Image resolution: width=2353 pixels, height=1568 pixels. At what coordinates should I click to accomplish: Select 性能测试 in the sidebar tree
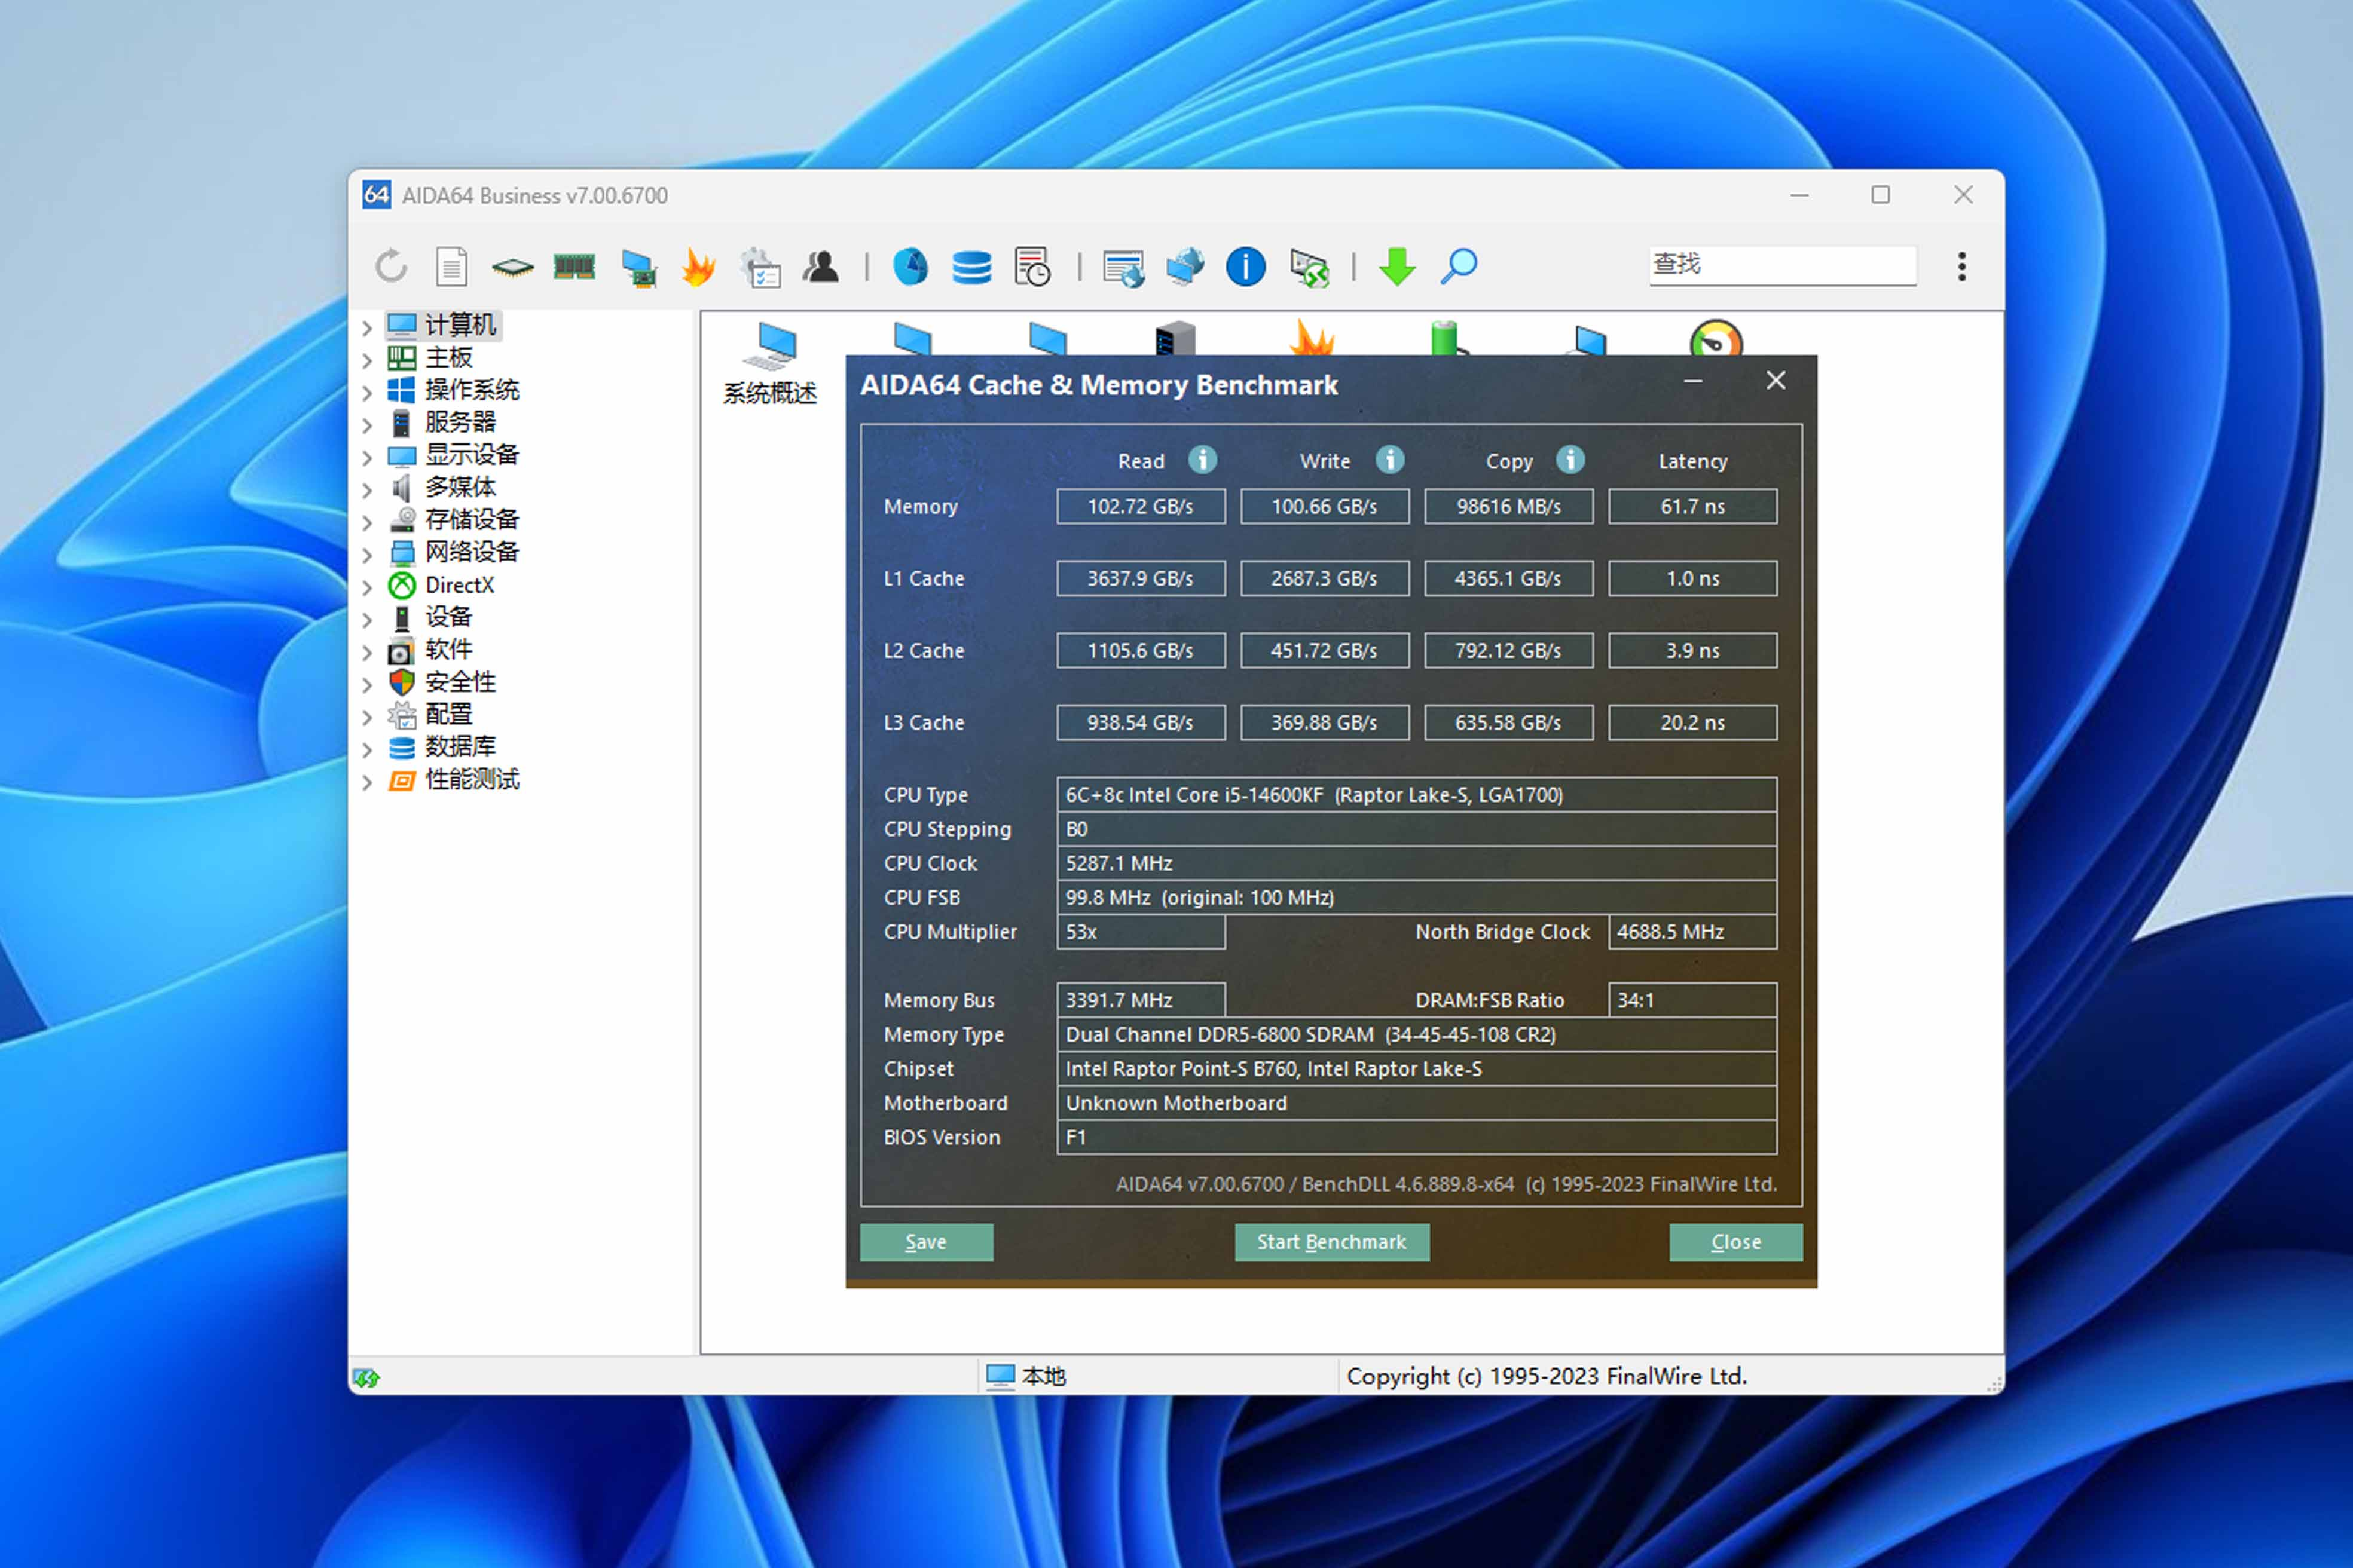(472, 779)
